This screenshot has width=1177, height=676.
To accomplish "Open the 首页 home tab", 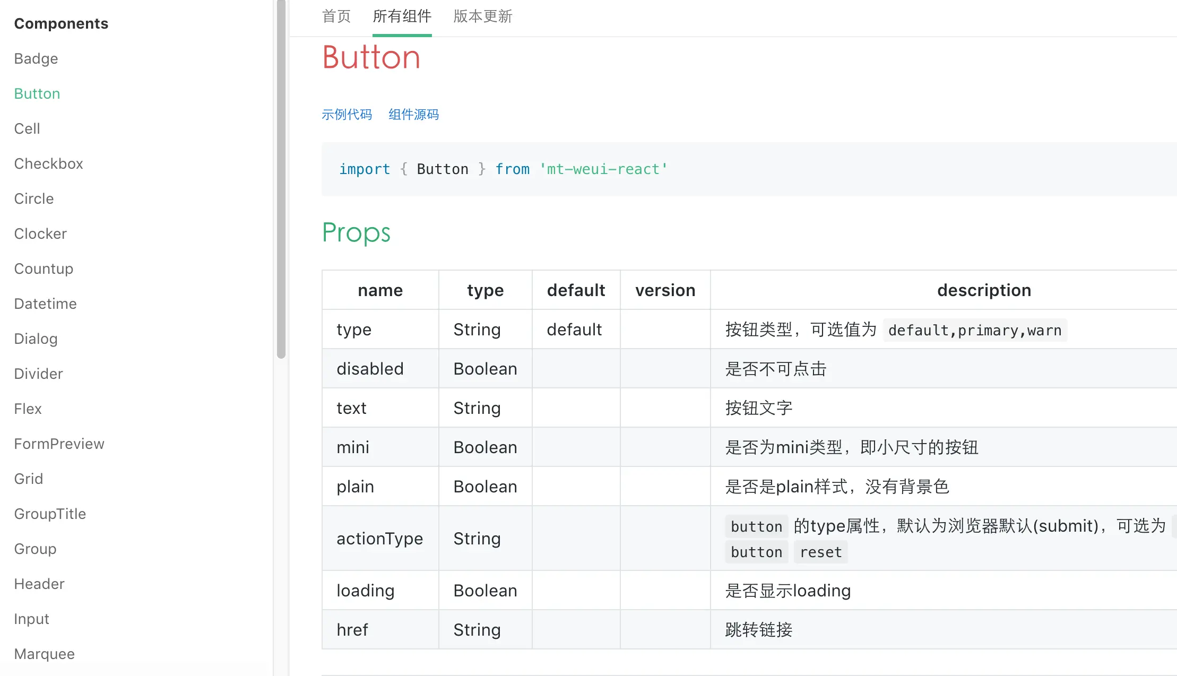I will point(336,16).
